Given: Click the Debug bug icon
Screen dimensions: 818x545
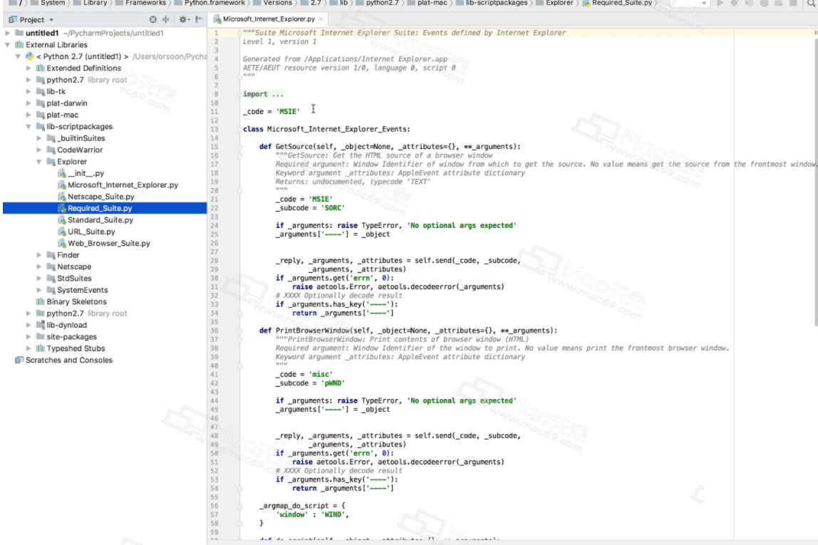Looking at the screenshot, I should (735, 3).
